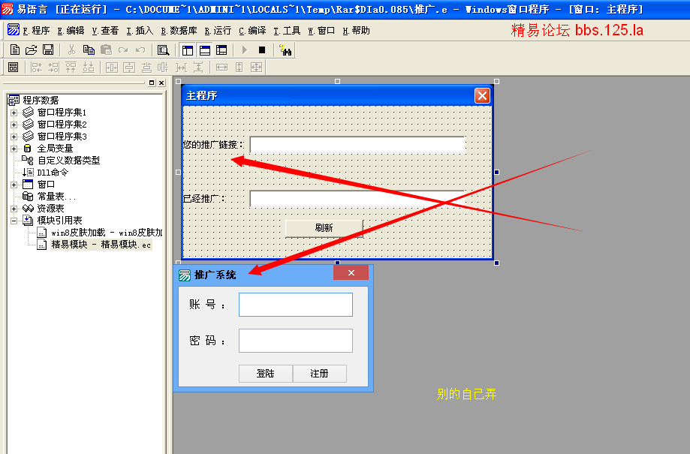Close the left work panel
Image resolution: width=690 pixels, height=454 pixels.
(x=161, y=83)
